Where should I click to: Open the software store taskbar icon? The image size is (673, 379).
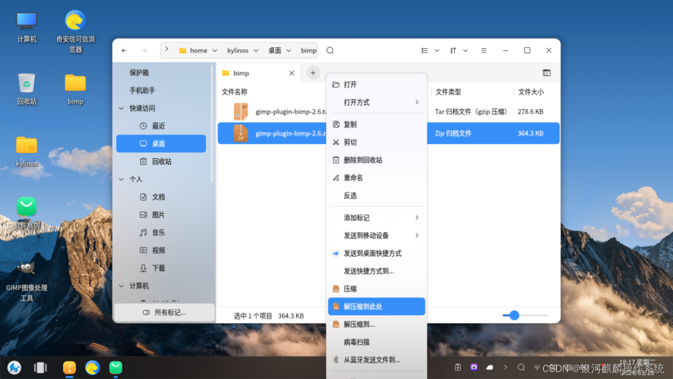pos(116,367)
